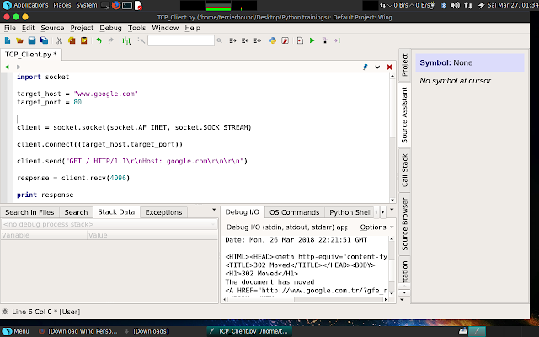Screen dimensions: 539x337
Task: Start debugging with green play icon
Action: point(312,40)
